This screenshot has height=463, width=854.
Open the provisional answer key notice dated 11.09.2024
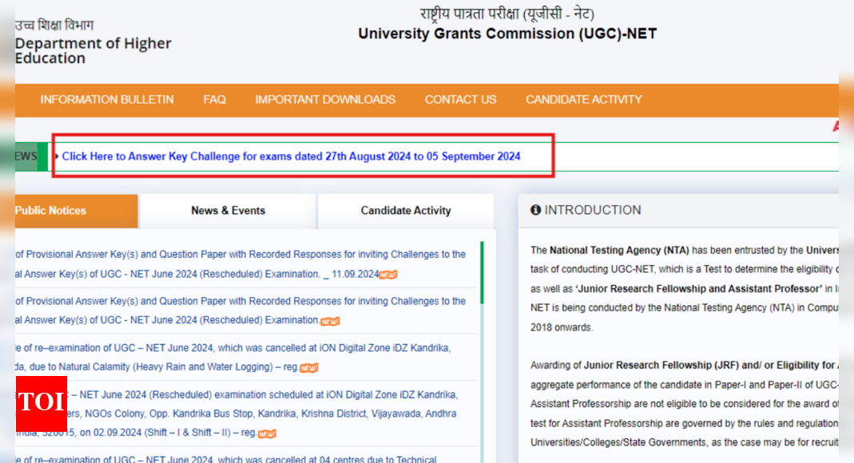coord(240,264)
